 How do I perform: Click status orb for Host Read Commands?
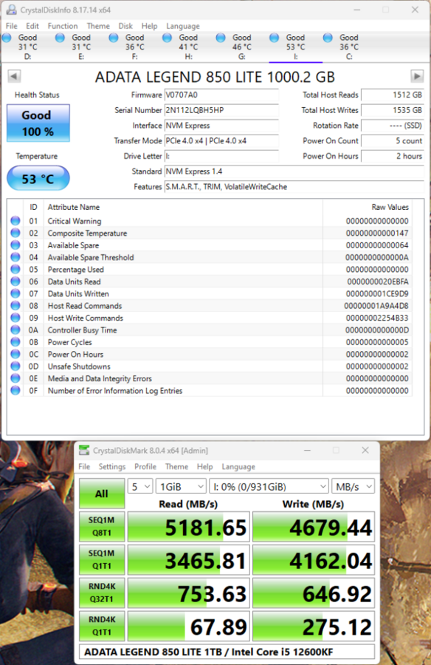[15, 305]
